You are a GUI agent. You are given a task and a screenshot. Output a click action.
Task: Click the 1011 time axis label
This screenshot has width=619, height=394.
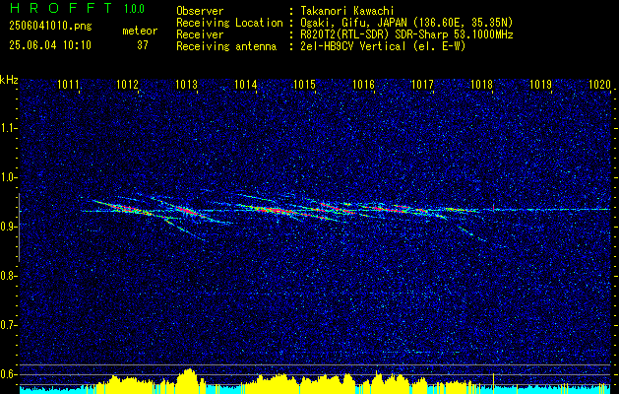69,84
